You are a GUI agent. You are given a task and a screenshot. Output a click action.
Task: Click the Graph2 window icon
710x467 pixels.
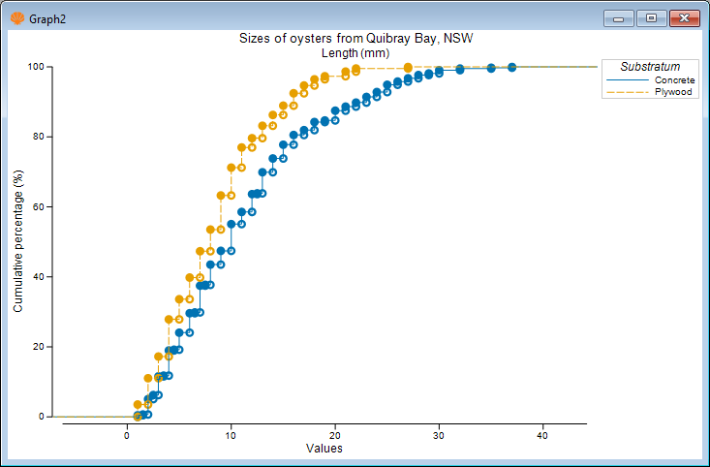pos(16,17)
